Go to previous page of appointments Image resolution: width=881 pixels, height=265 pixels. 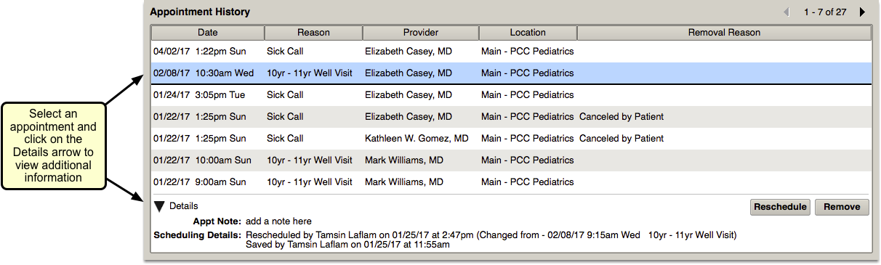coord(787,12)
